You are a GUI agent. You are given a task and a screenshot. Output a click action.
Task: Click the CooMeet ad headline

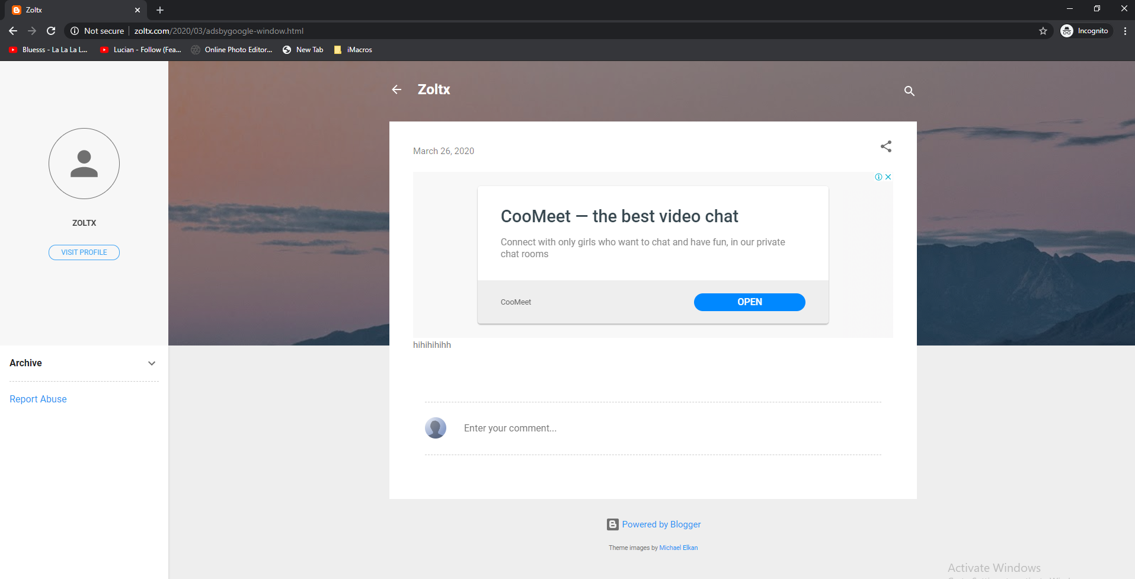[619, 216]
